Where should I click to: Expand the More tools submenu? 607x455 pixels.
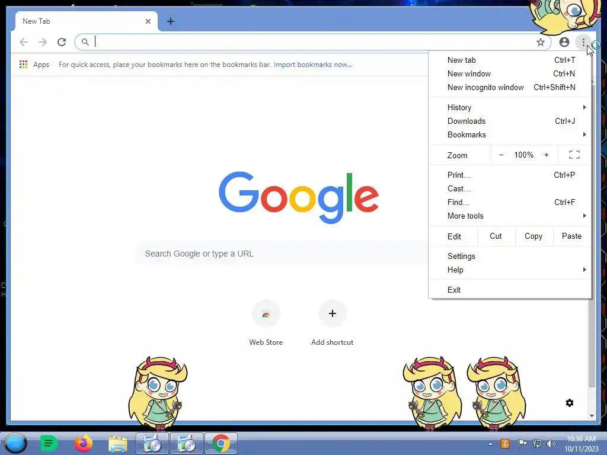tap(510, 216)
